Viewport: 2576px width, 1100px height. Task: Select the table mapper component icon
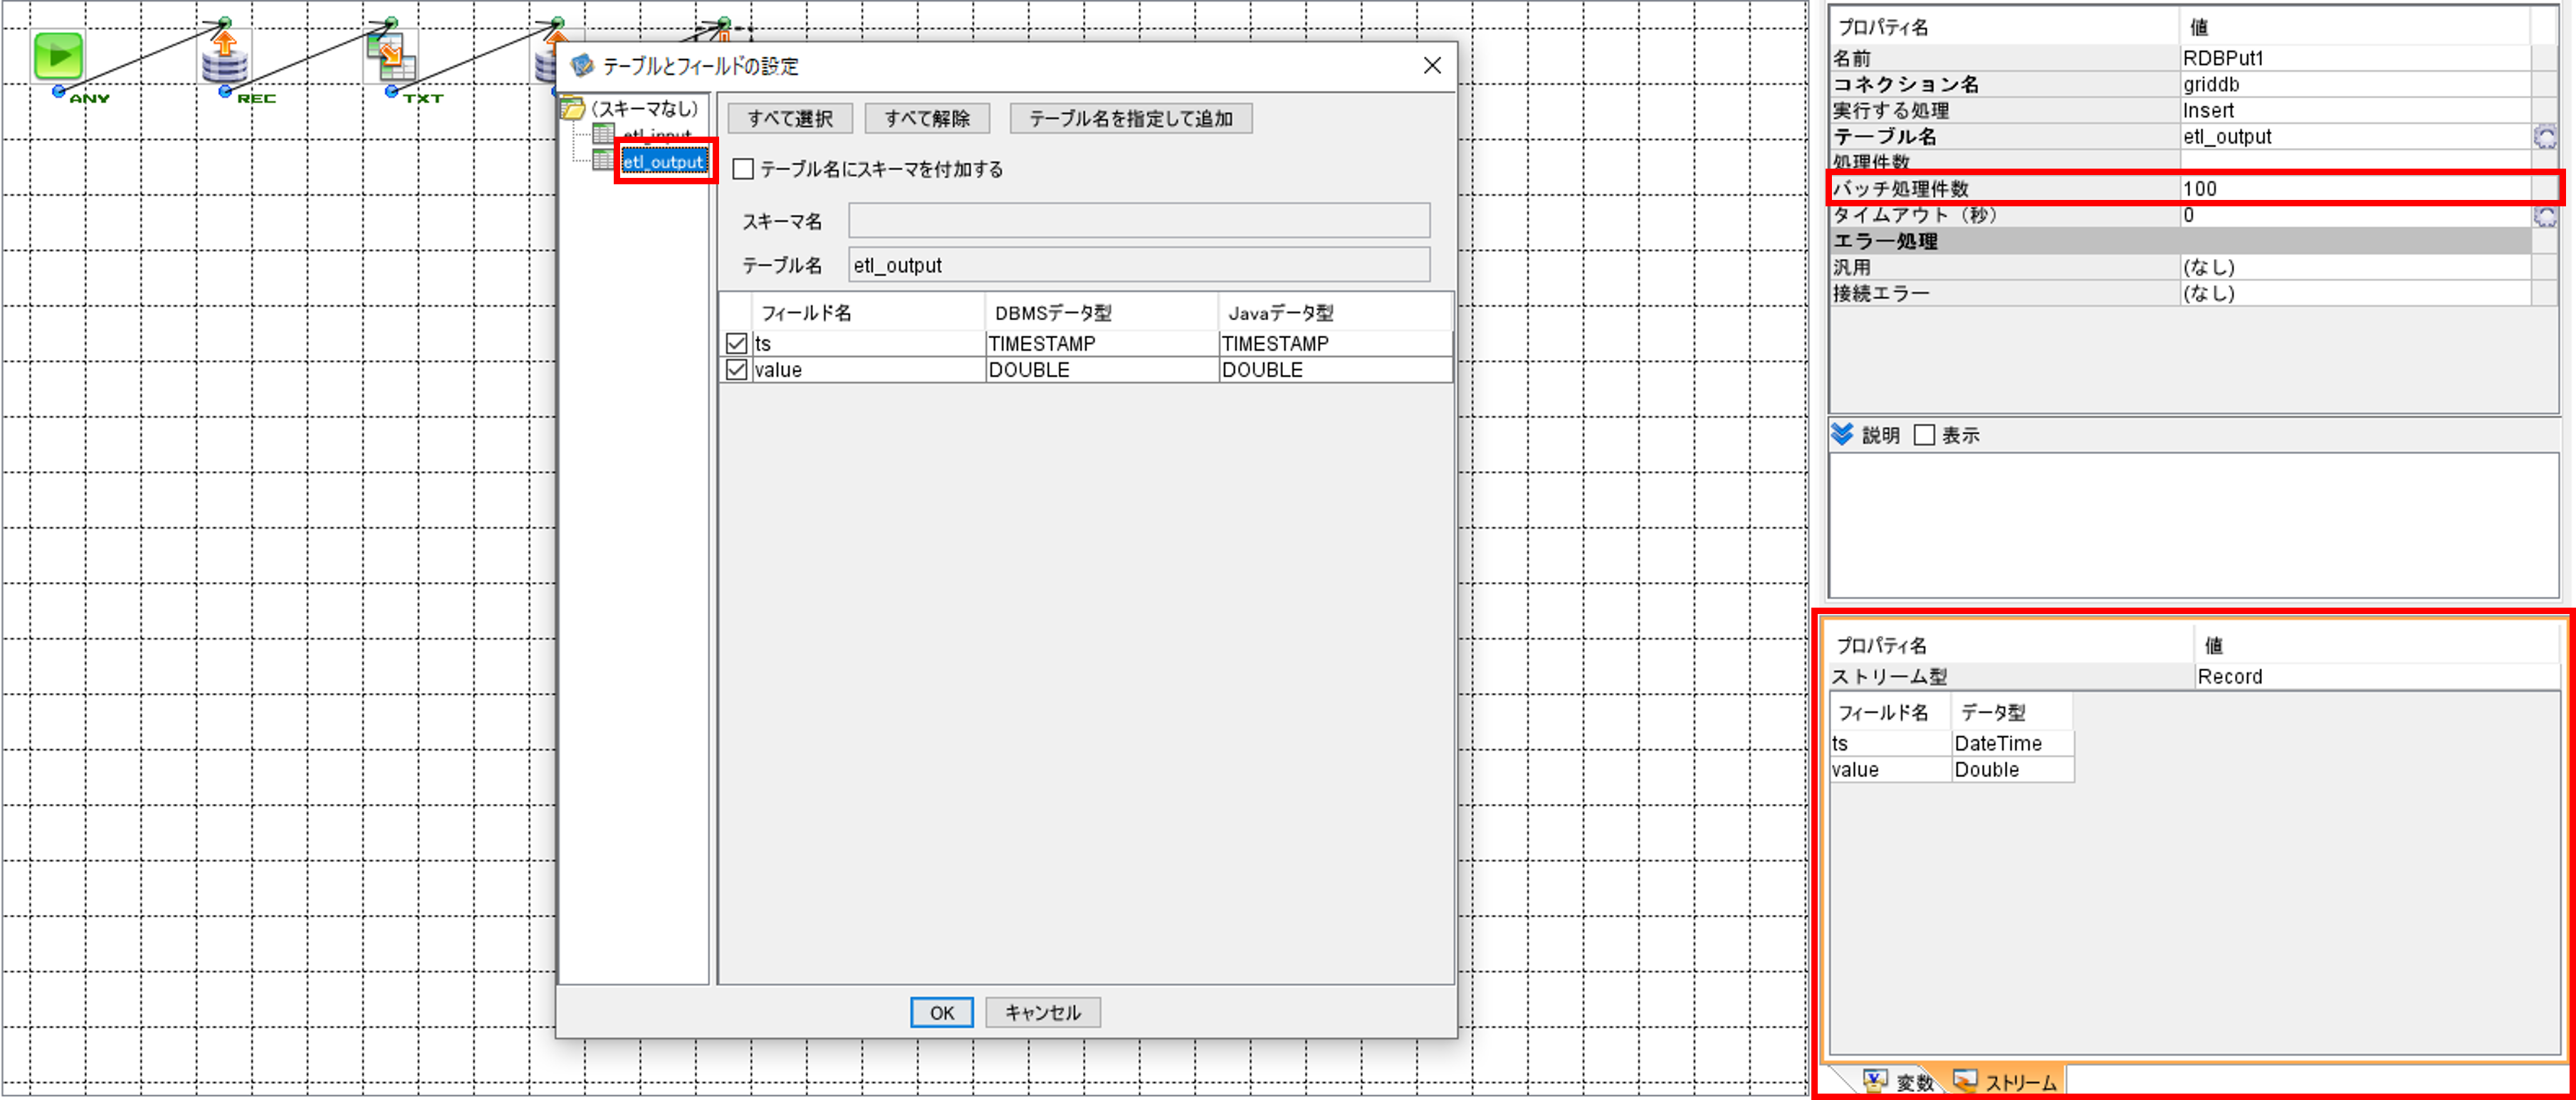[x=391, y=58]
